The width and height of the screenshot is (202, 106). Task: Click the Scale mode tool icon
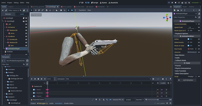click(x=42, y=10)
